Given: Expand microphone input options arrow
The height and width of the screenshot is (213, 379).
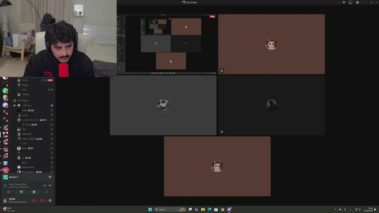Looking at the screenshot, I should [x=37, y=201].
